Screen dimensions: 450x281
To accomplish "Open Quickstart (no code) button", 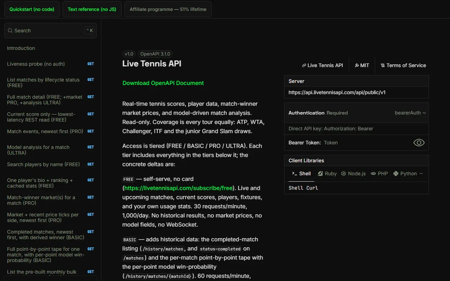I will point(32,9).
